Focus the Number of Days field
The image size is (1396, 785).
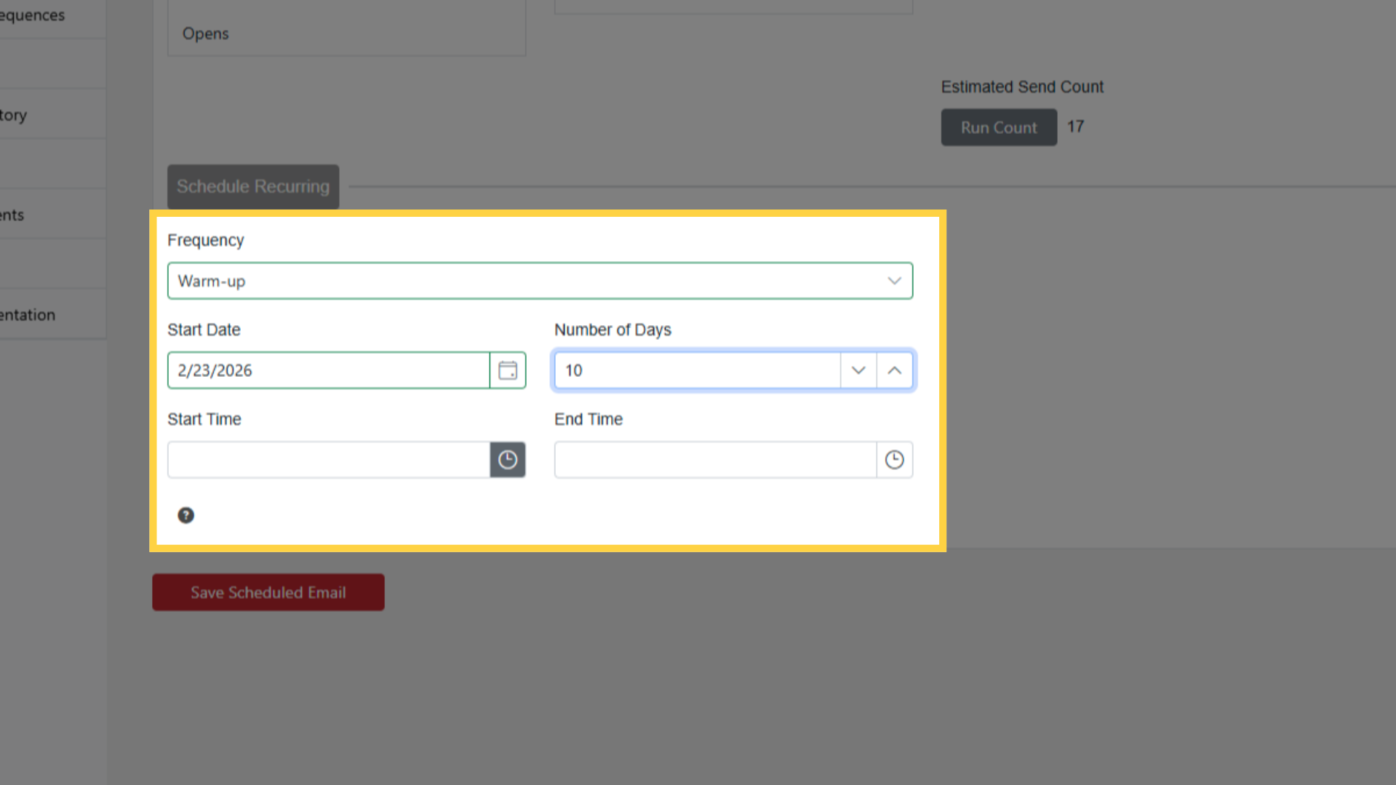[x=698, y=370]
